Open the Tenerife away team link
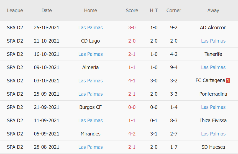Screen dimensions: 238x154 tap(213, 54)
